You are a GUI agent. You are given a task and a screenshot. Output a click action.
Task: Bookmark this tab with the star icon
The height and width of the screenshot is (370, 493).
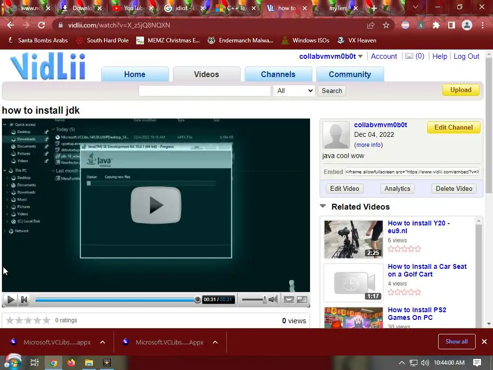[x=386, y=25]
